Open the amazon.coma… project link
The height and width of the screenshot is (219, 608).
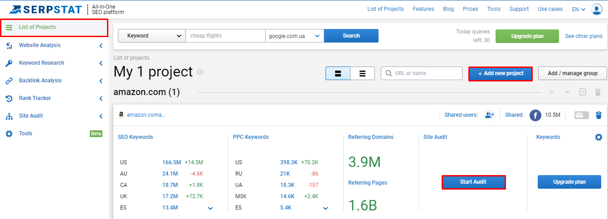(146, 115)
